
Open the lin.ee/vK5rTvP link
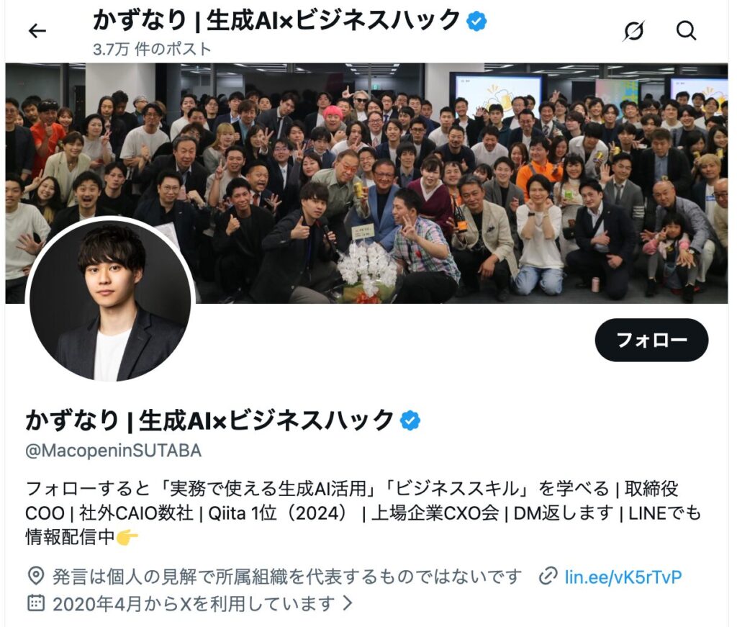pos(623,577)
